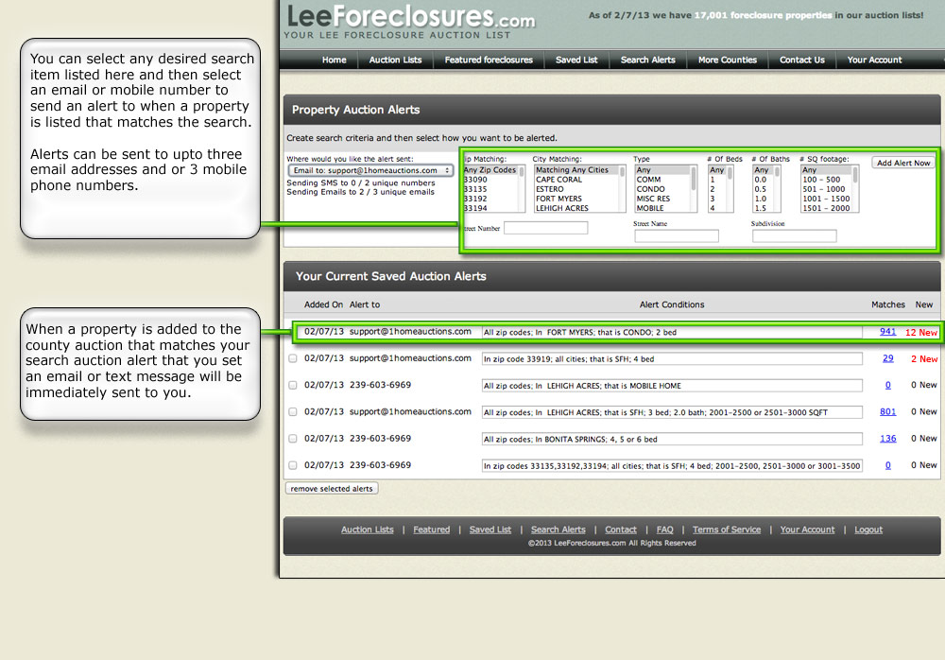Viewport: 945px width, 660px height.
Task: Open the footer Saved List link
Action: pyautogui.click(x=490, y=530)
